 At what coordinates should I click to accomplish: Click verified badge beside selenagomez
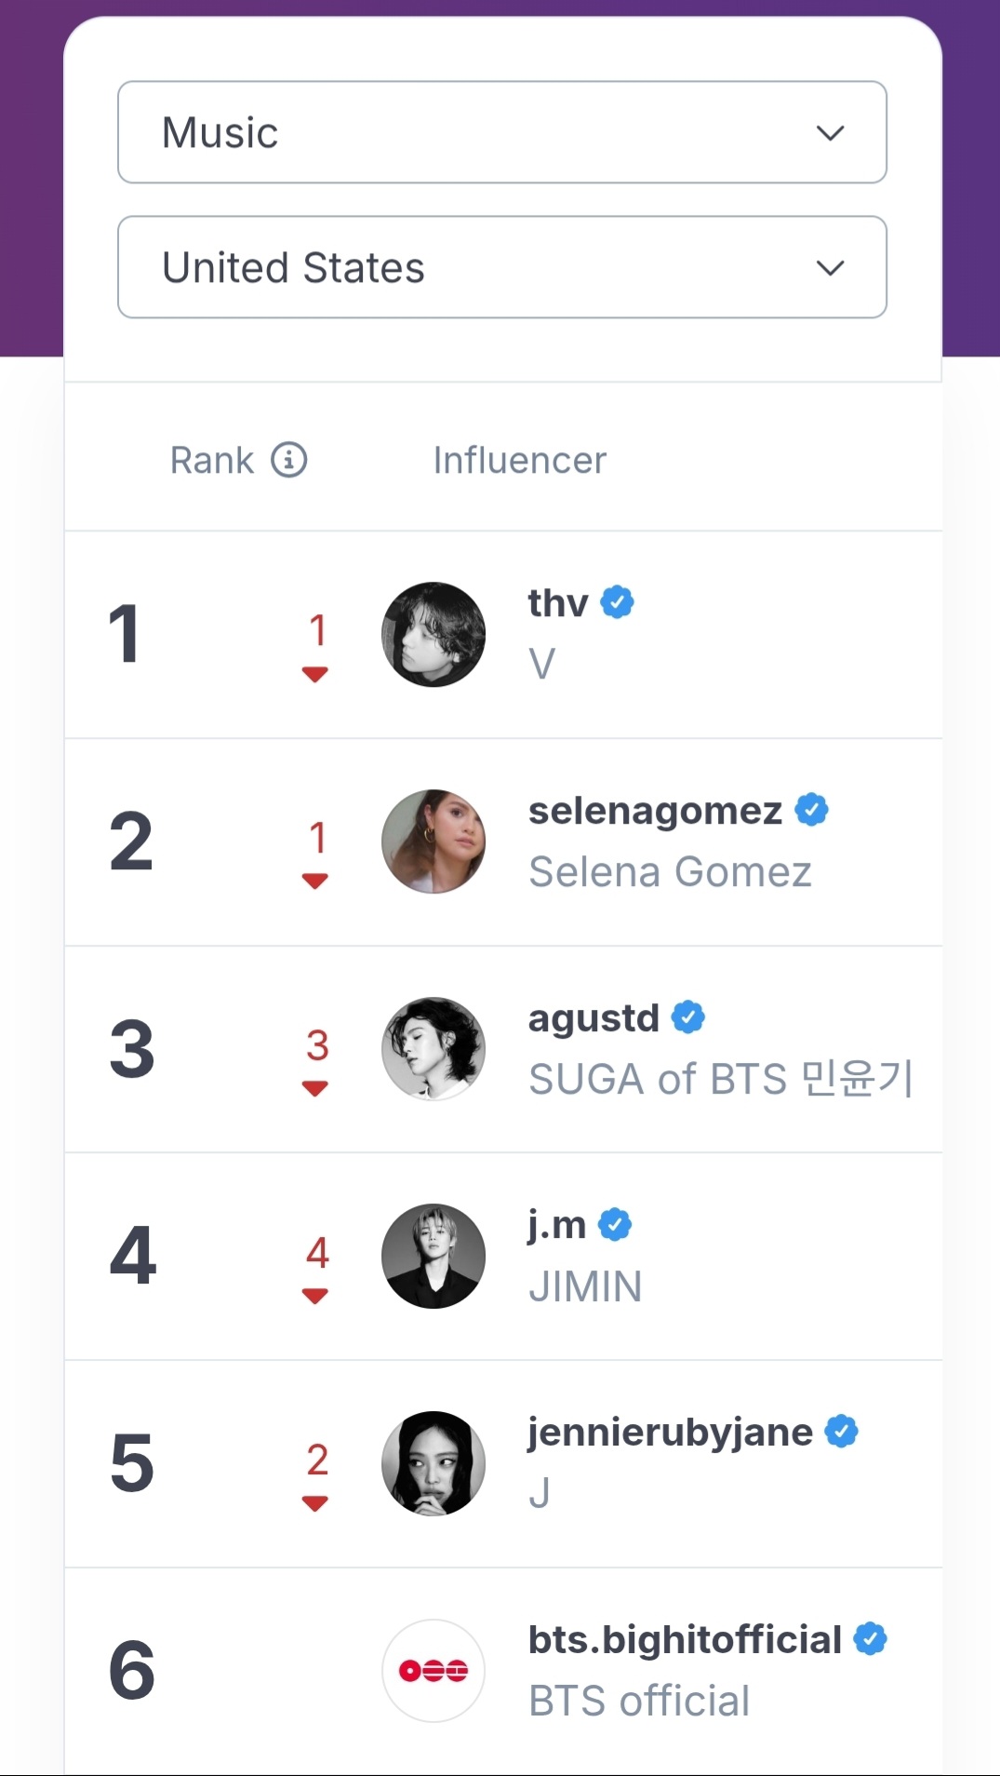(811, 810)
